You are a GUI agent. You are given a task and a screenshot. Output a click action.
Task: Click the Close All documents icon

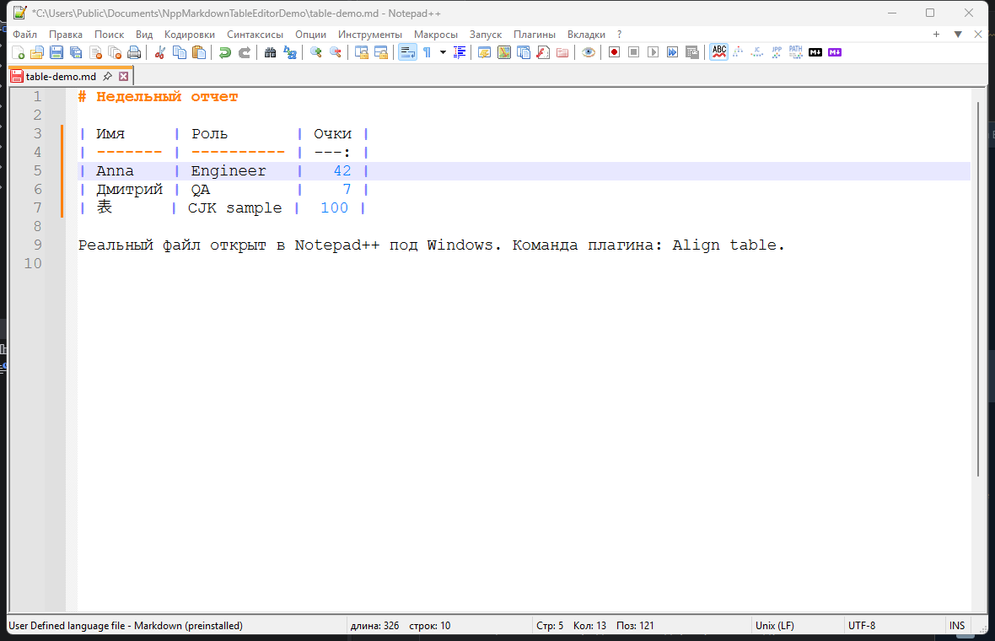point(115,52)
